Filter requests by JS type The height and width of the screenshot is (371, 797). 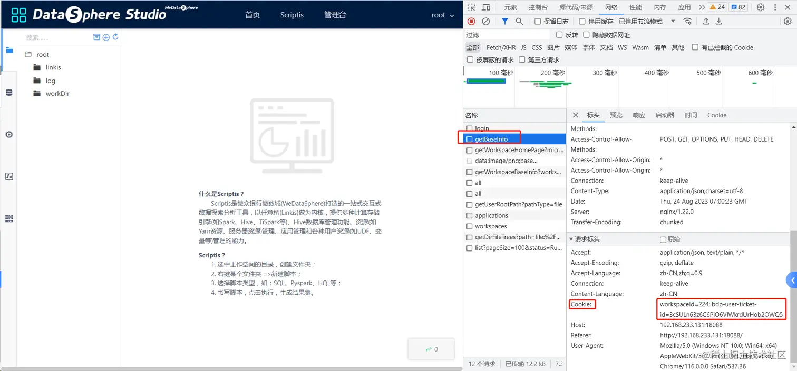tap(523, 47)
